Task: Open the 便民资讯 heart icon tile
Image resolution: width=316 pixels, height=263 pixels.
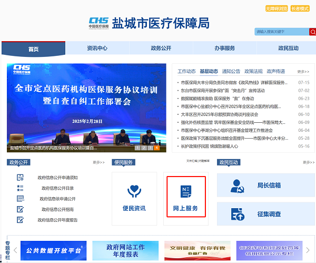Action: tap(134, 191)
